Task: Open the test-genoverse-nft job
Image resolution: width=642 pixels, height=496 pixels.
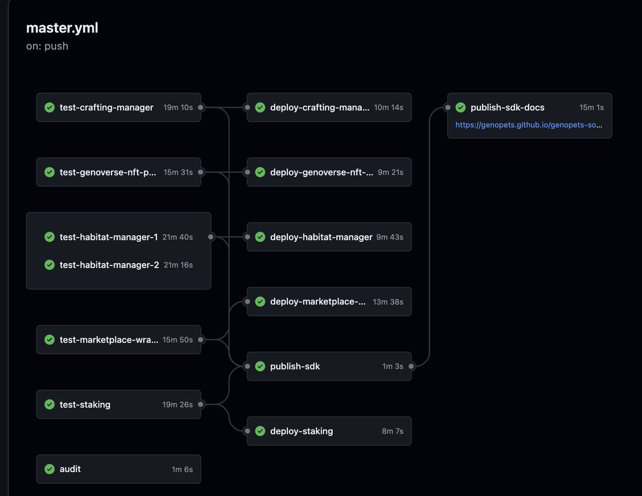Action: 119,172
